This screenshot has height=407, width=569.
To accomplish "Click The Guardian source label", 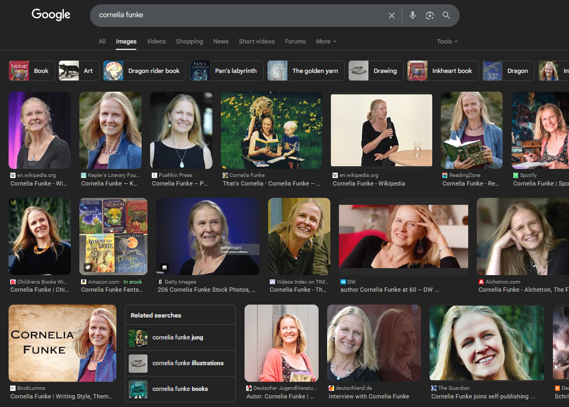I will click(454, 388).
